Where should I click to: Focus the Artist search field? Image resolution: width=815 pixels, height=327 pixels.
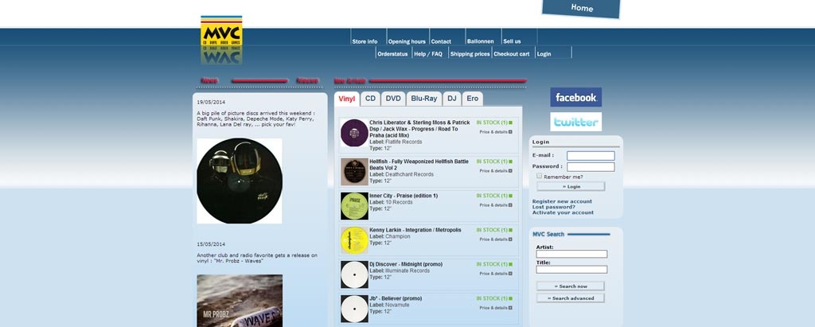click(x=571, y=255)
